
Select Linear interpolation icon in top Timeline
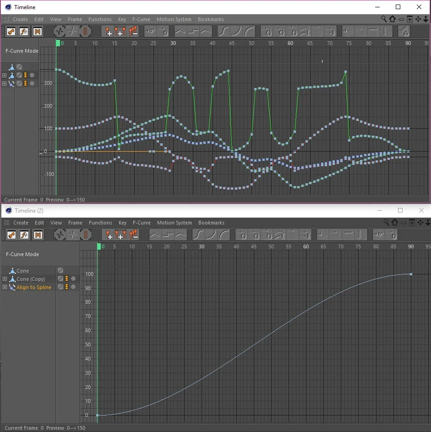(180, 32)
